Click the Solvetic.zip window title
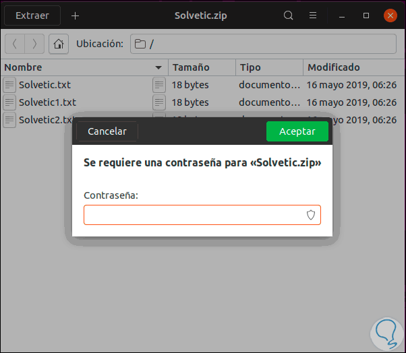This screenshot has width=406, height=353. [201, 15]
